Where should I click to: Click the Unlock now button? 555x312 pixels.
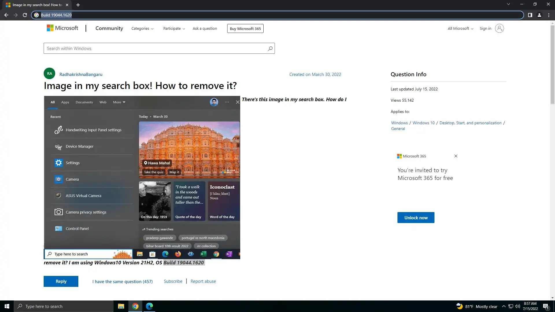[x=416, y=218]
